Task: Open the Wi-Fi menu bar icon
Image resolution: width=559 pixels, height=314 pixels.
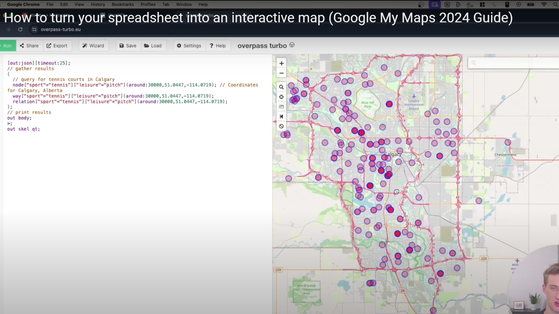Action: coord(544,5)
